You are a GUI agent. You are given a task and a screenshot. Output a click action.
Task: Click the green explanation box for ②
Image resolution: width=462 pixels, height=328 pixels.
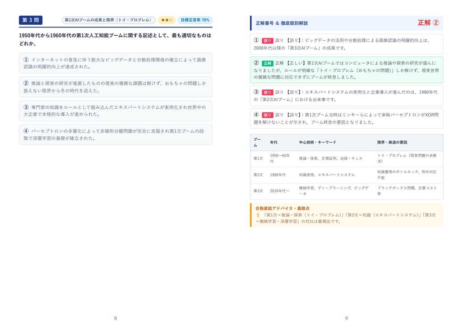[x=346, y=70]
